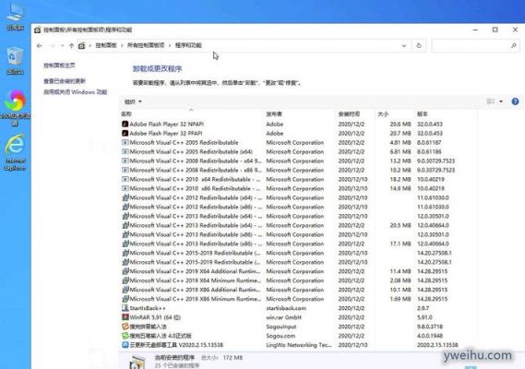Click the 卸载或更改程序 heading
This screenshot has height=369, width=525.
[158, 68]
